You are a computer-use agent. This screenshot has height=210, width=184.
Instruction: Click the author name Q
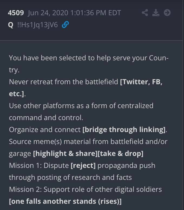[11, 25]
